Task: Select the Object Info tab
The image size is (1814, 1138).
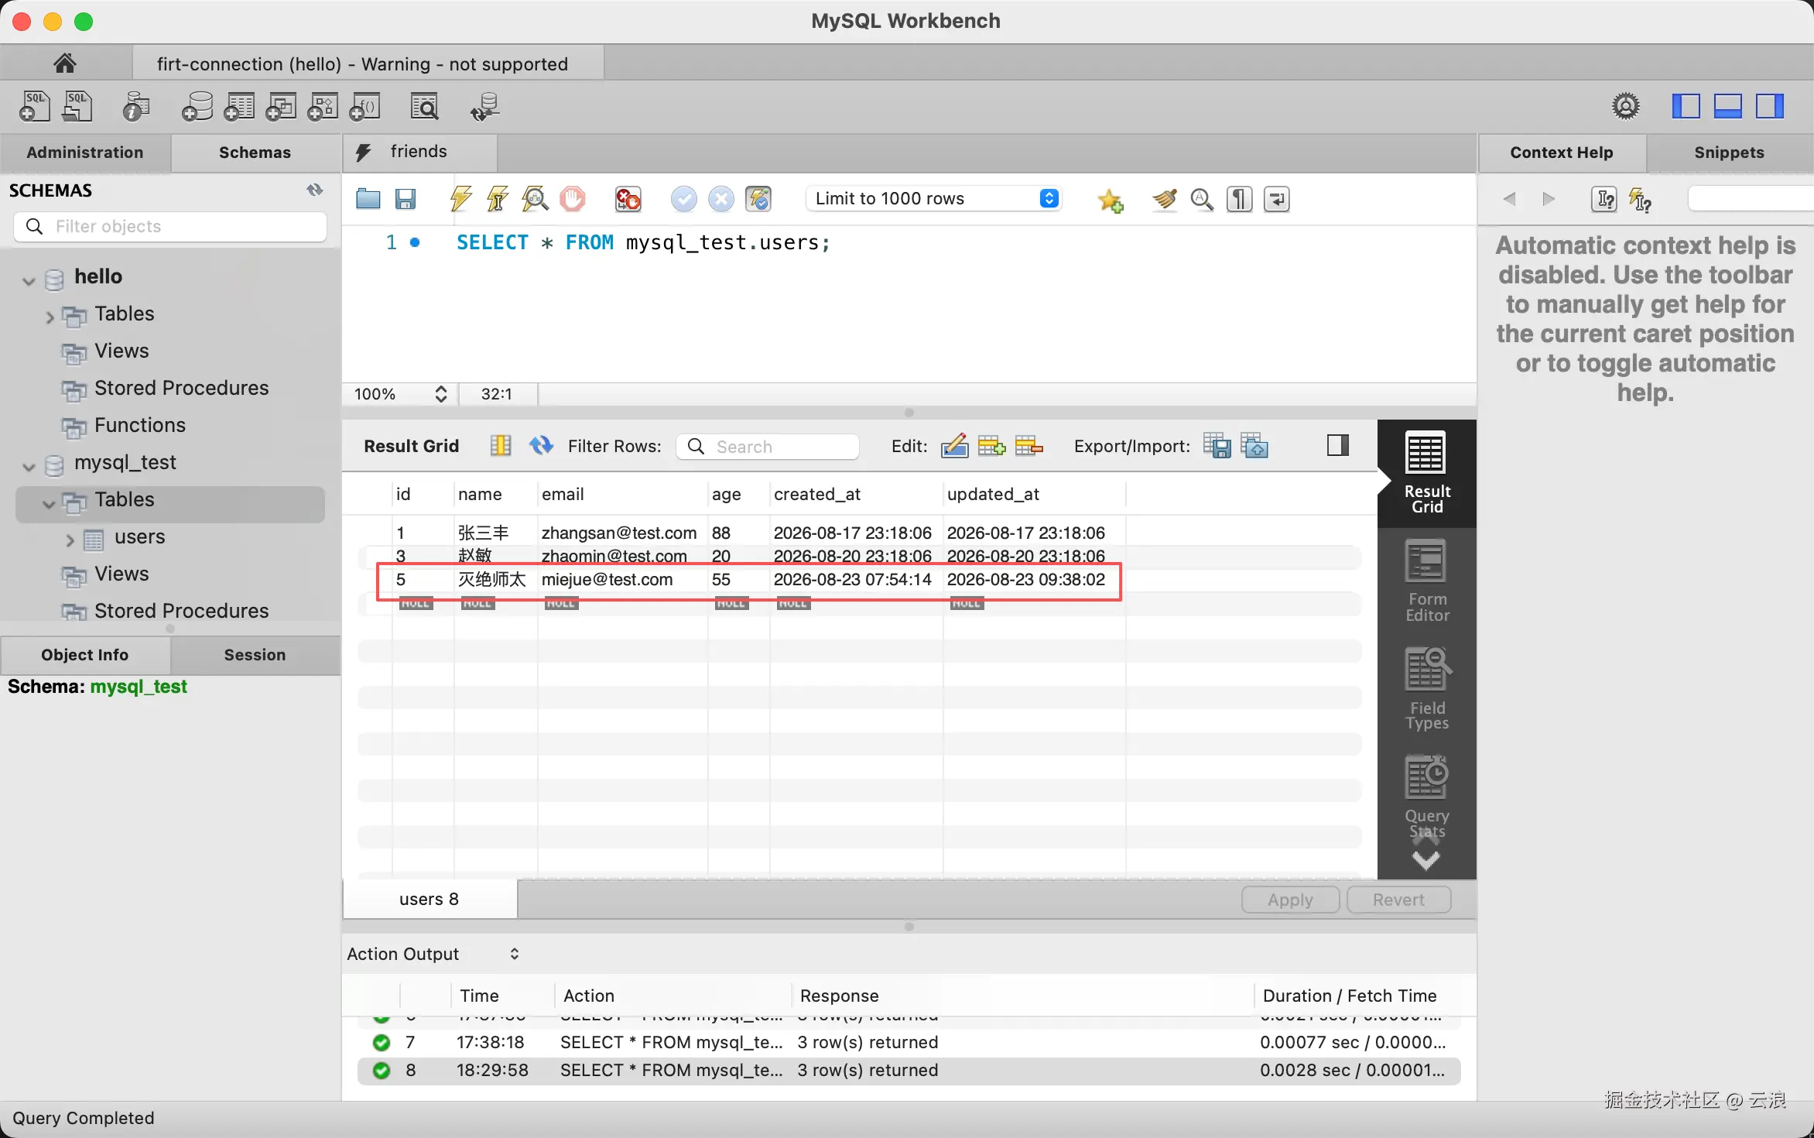Action: pos(85,655)
